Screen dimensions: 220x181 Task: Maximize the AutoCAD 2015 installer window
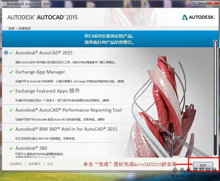[204, 3]
